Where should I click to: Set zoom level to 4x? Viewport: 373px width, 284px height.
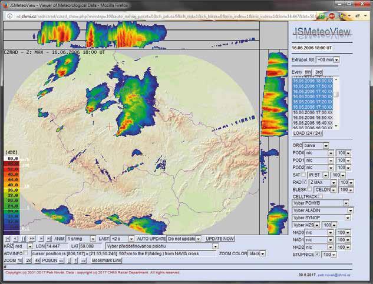coord(37,260)
